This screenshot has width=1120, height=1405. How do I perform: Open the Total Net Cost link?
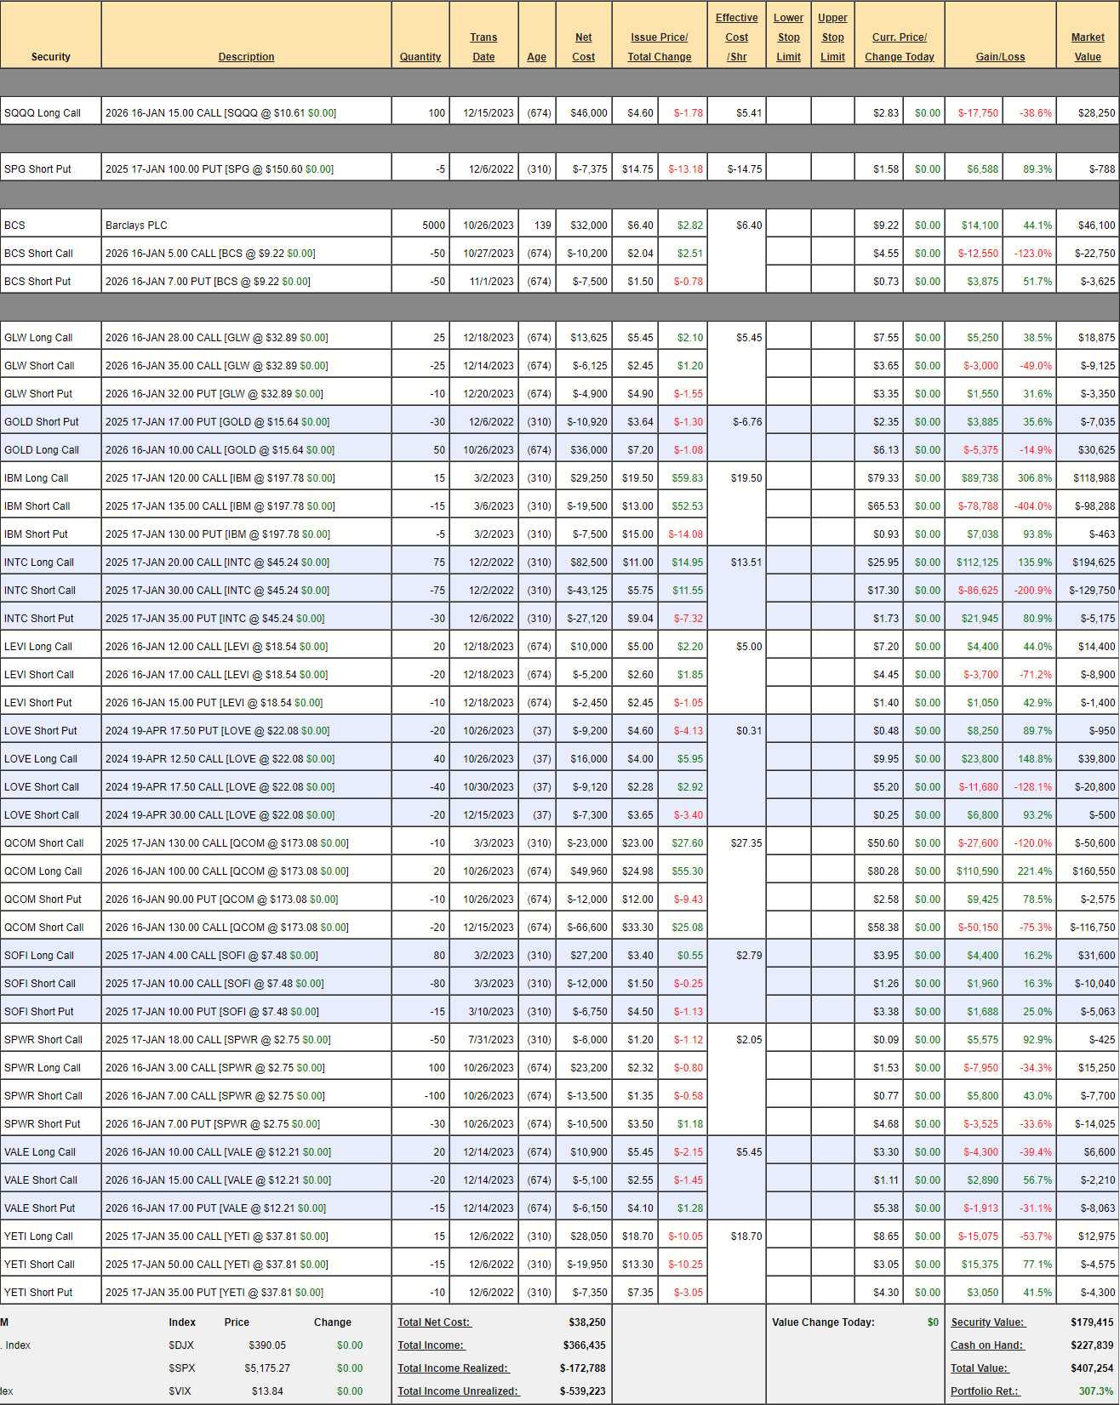click(434, 1322)
